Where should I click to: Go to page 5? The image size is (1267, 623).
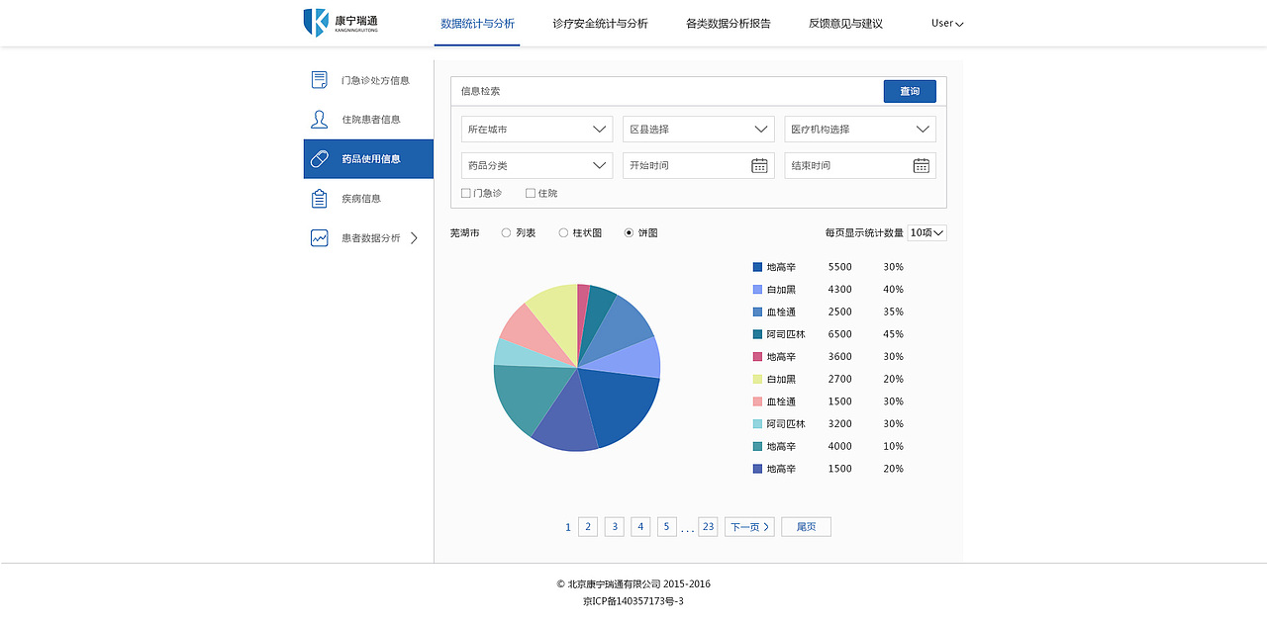(x=667, y=527)
